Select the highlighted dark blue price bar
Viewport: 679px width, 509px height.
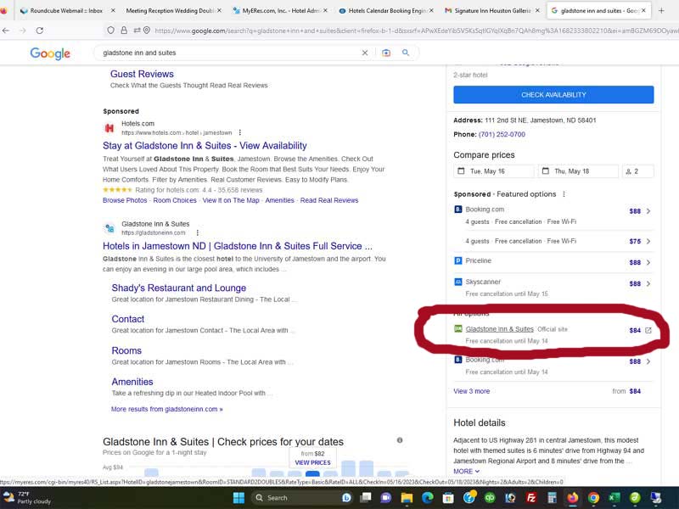click(312, 474)
